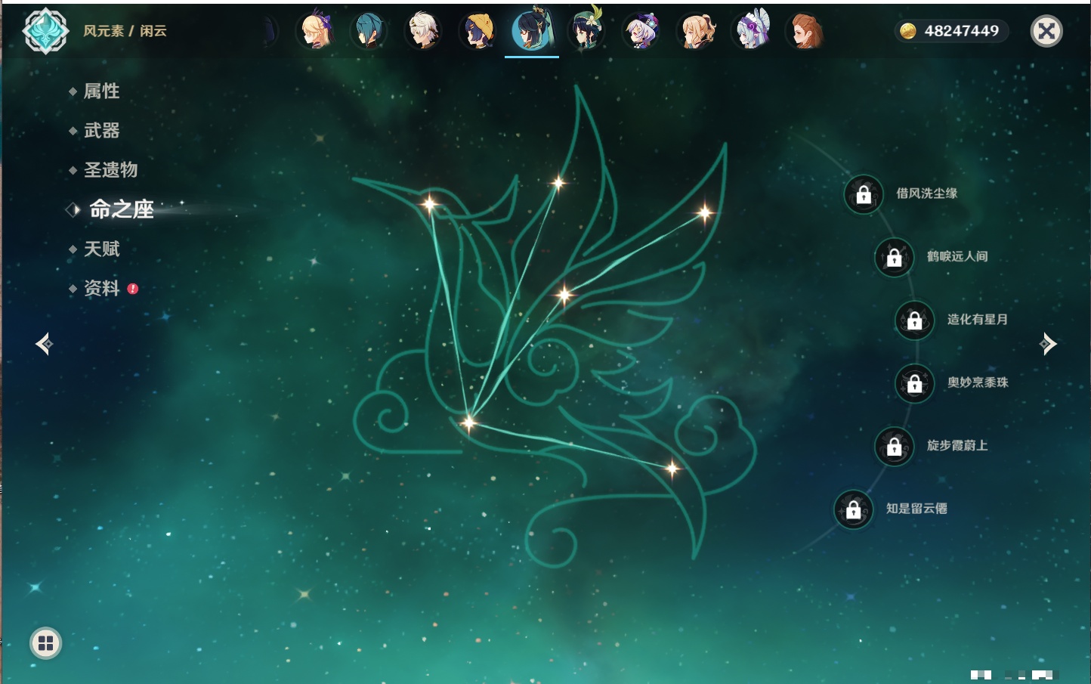Click the 旋步霞蔚上 constellation name
Image resolution: width=1091 pixels, height=684 pixels.
[x=957, y=445]
